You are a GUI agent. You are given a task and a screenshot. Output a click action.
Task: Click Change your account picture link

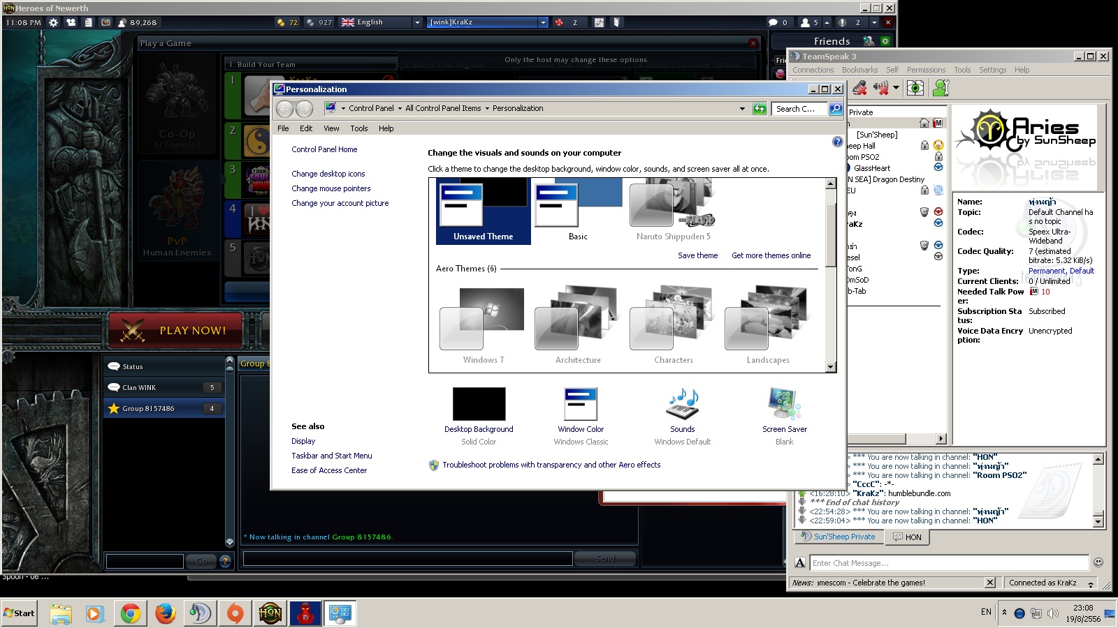pos(340,203)
